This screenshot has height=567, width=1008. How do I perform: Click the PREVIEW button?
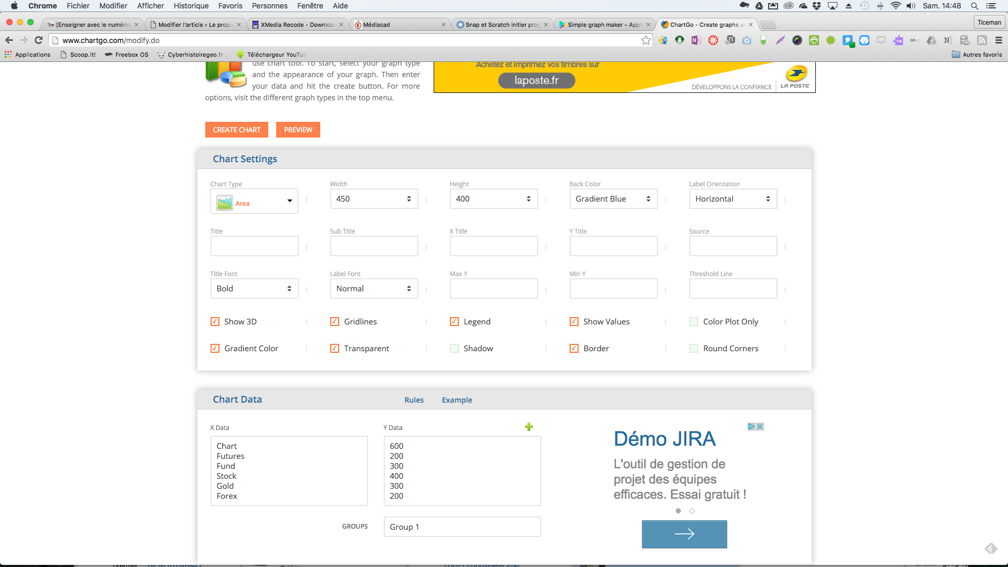(x=298, y=130)
